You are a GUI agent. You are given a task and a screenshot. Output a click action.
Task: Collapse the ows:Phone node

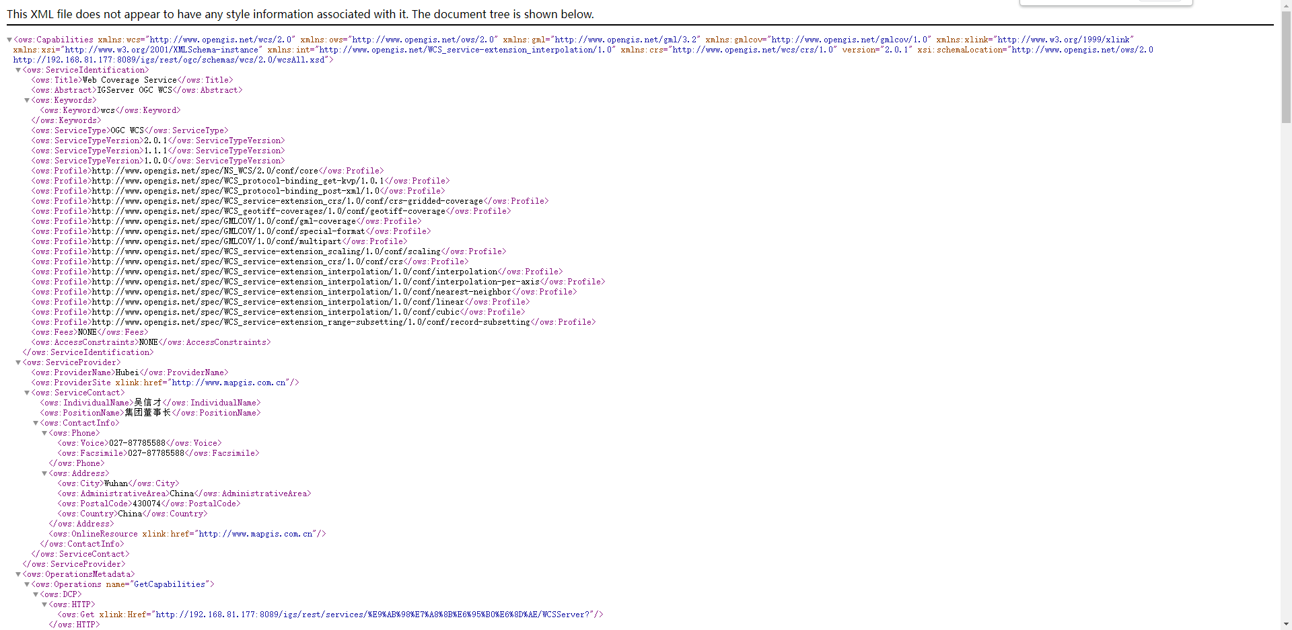(x=44, y=433)
